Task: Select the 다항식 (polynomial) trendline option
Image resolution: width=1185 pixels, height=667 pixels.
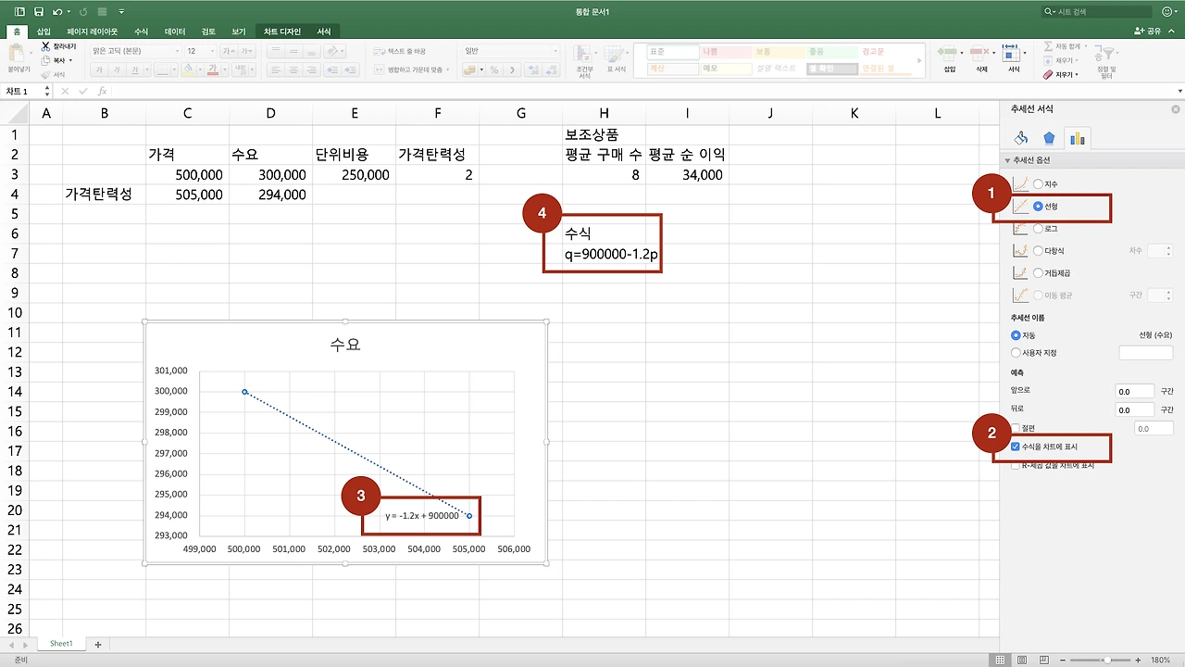Action: pyautogui.click(x=1038, y=251)
